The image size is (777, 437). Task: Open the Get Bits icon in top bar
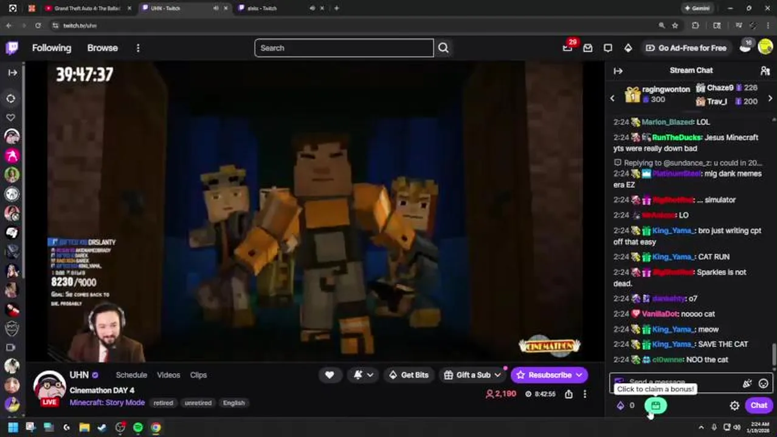[628, 48]
